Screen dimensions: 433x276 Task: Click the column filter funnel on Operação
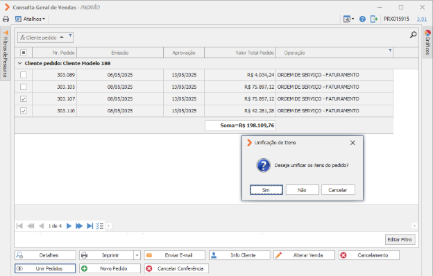point(390,51)
